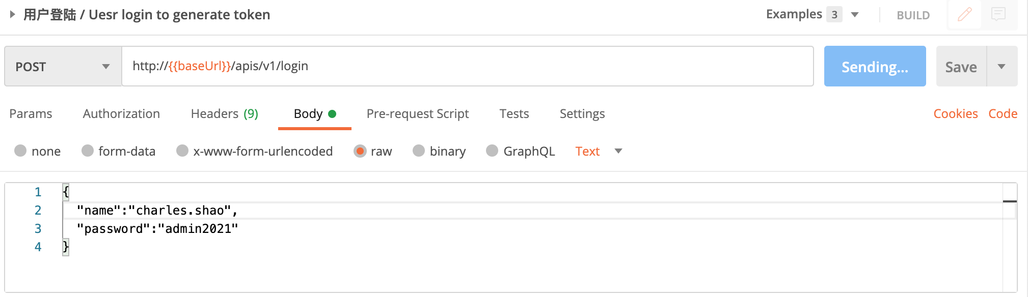Viewport: 1028px width, 297px height.
Task: Open the Cookies link
Action: coord(955,113)
